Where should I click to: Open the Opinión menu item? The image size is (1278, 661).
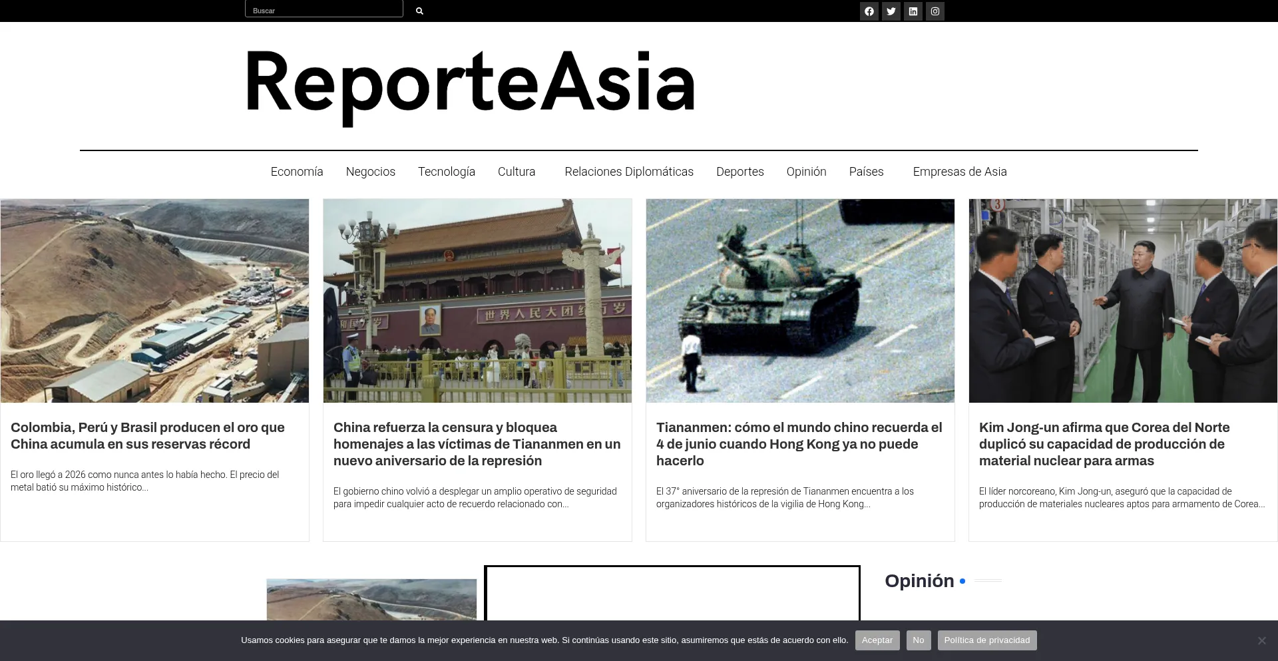point(807,172)
